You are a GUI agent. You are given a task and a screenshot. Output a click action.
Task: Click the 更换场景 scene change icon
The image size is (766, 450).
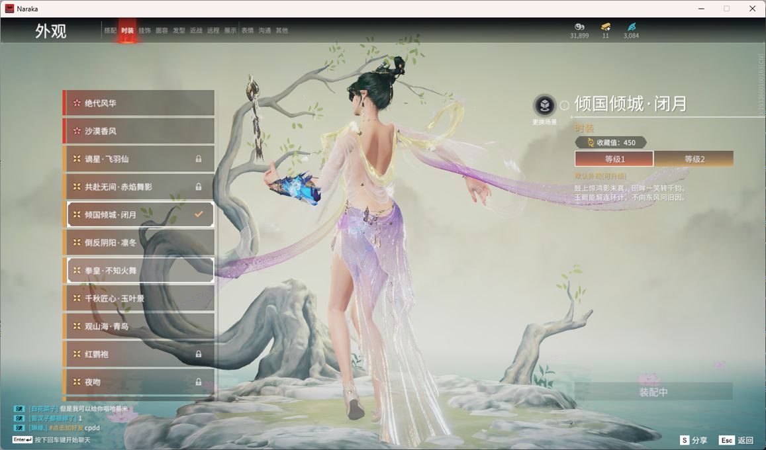click(x=544, y=105)
